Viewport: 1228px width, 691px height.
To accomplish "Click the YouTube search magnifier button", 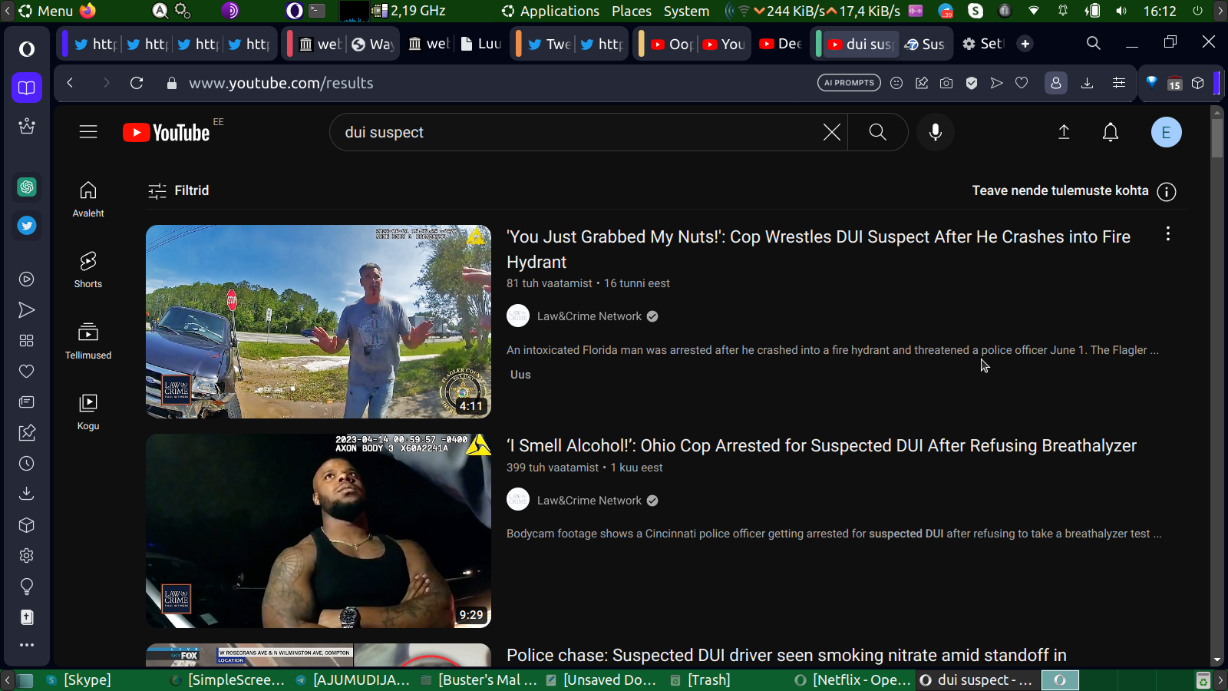I will point(877,132).
